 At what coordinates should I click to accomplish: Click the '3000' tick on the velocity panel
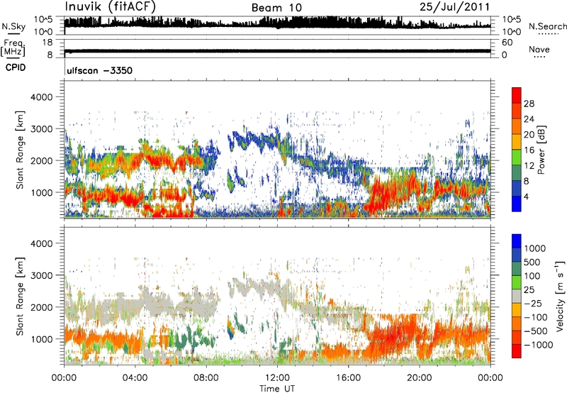point(42,275)
